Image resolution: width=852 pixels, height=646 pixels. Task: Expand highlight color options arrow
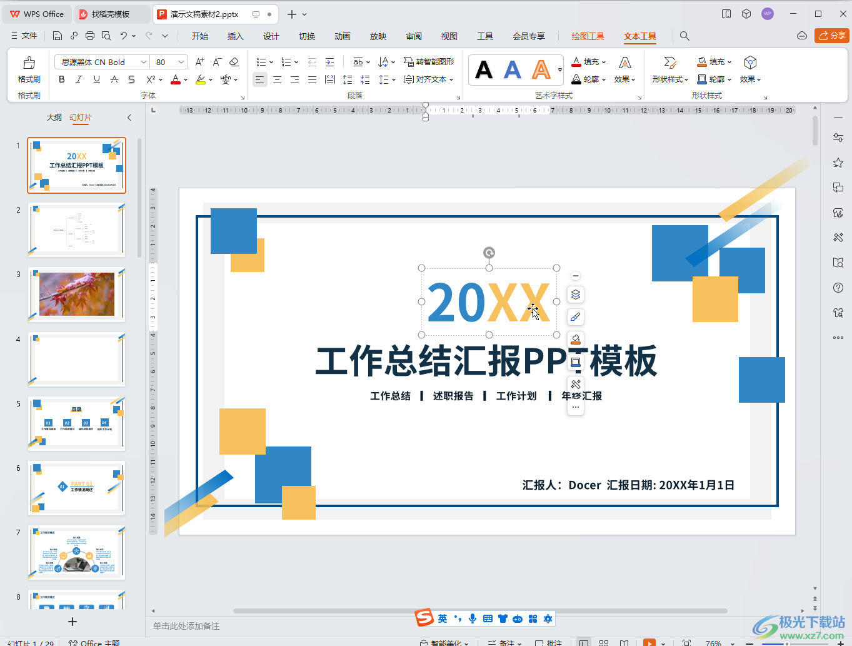(x=211, y=80)
